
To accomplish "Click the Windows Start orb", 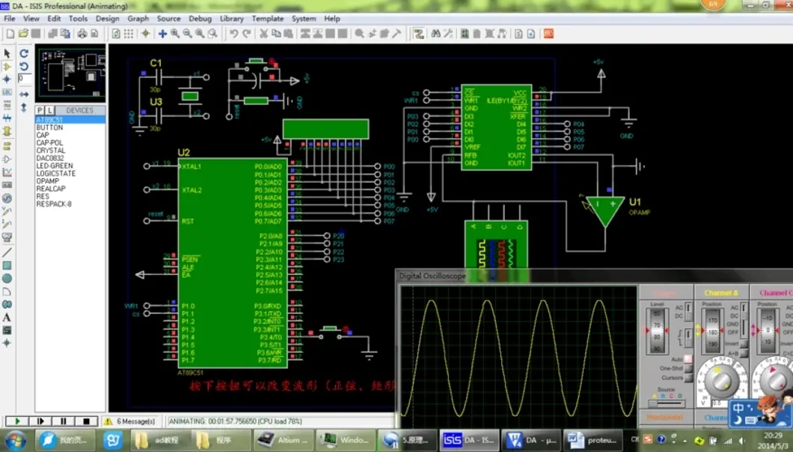I will (15, 440).
